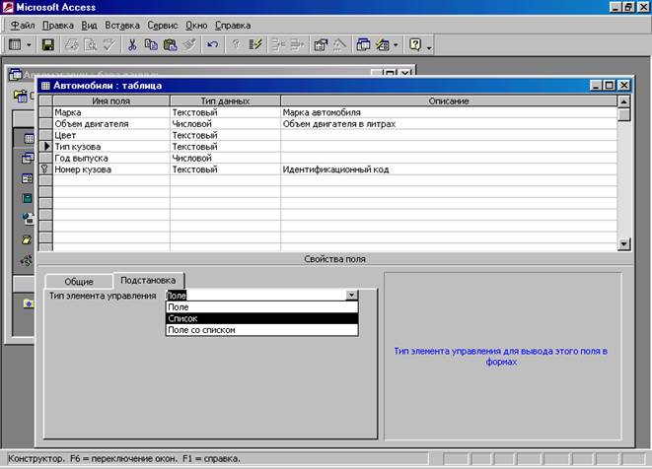Image resolution: width=652 pixels, height=469 pixels.
Task: Click the Тип элемента управления combo arrow
Action: pos(351,295)
